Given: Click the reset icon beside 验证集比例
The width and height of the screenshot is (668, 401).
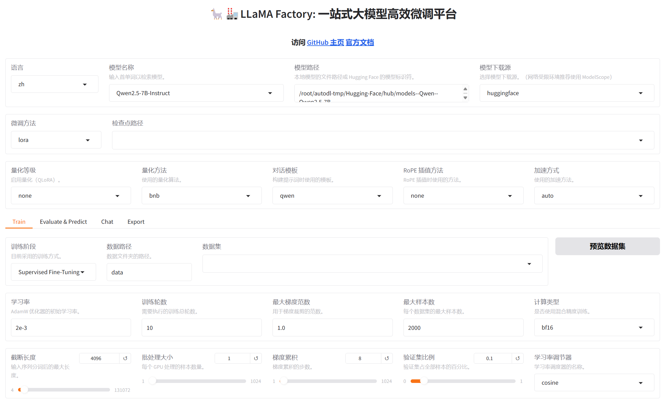Looking at the screenshot, I should 517,358.
